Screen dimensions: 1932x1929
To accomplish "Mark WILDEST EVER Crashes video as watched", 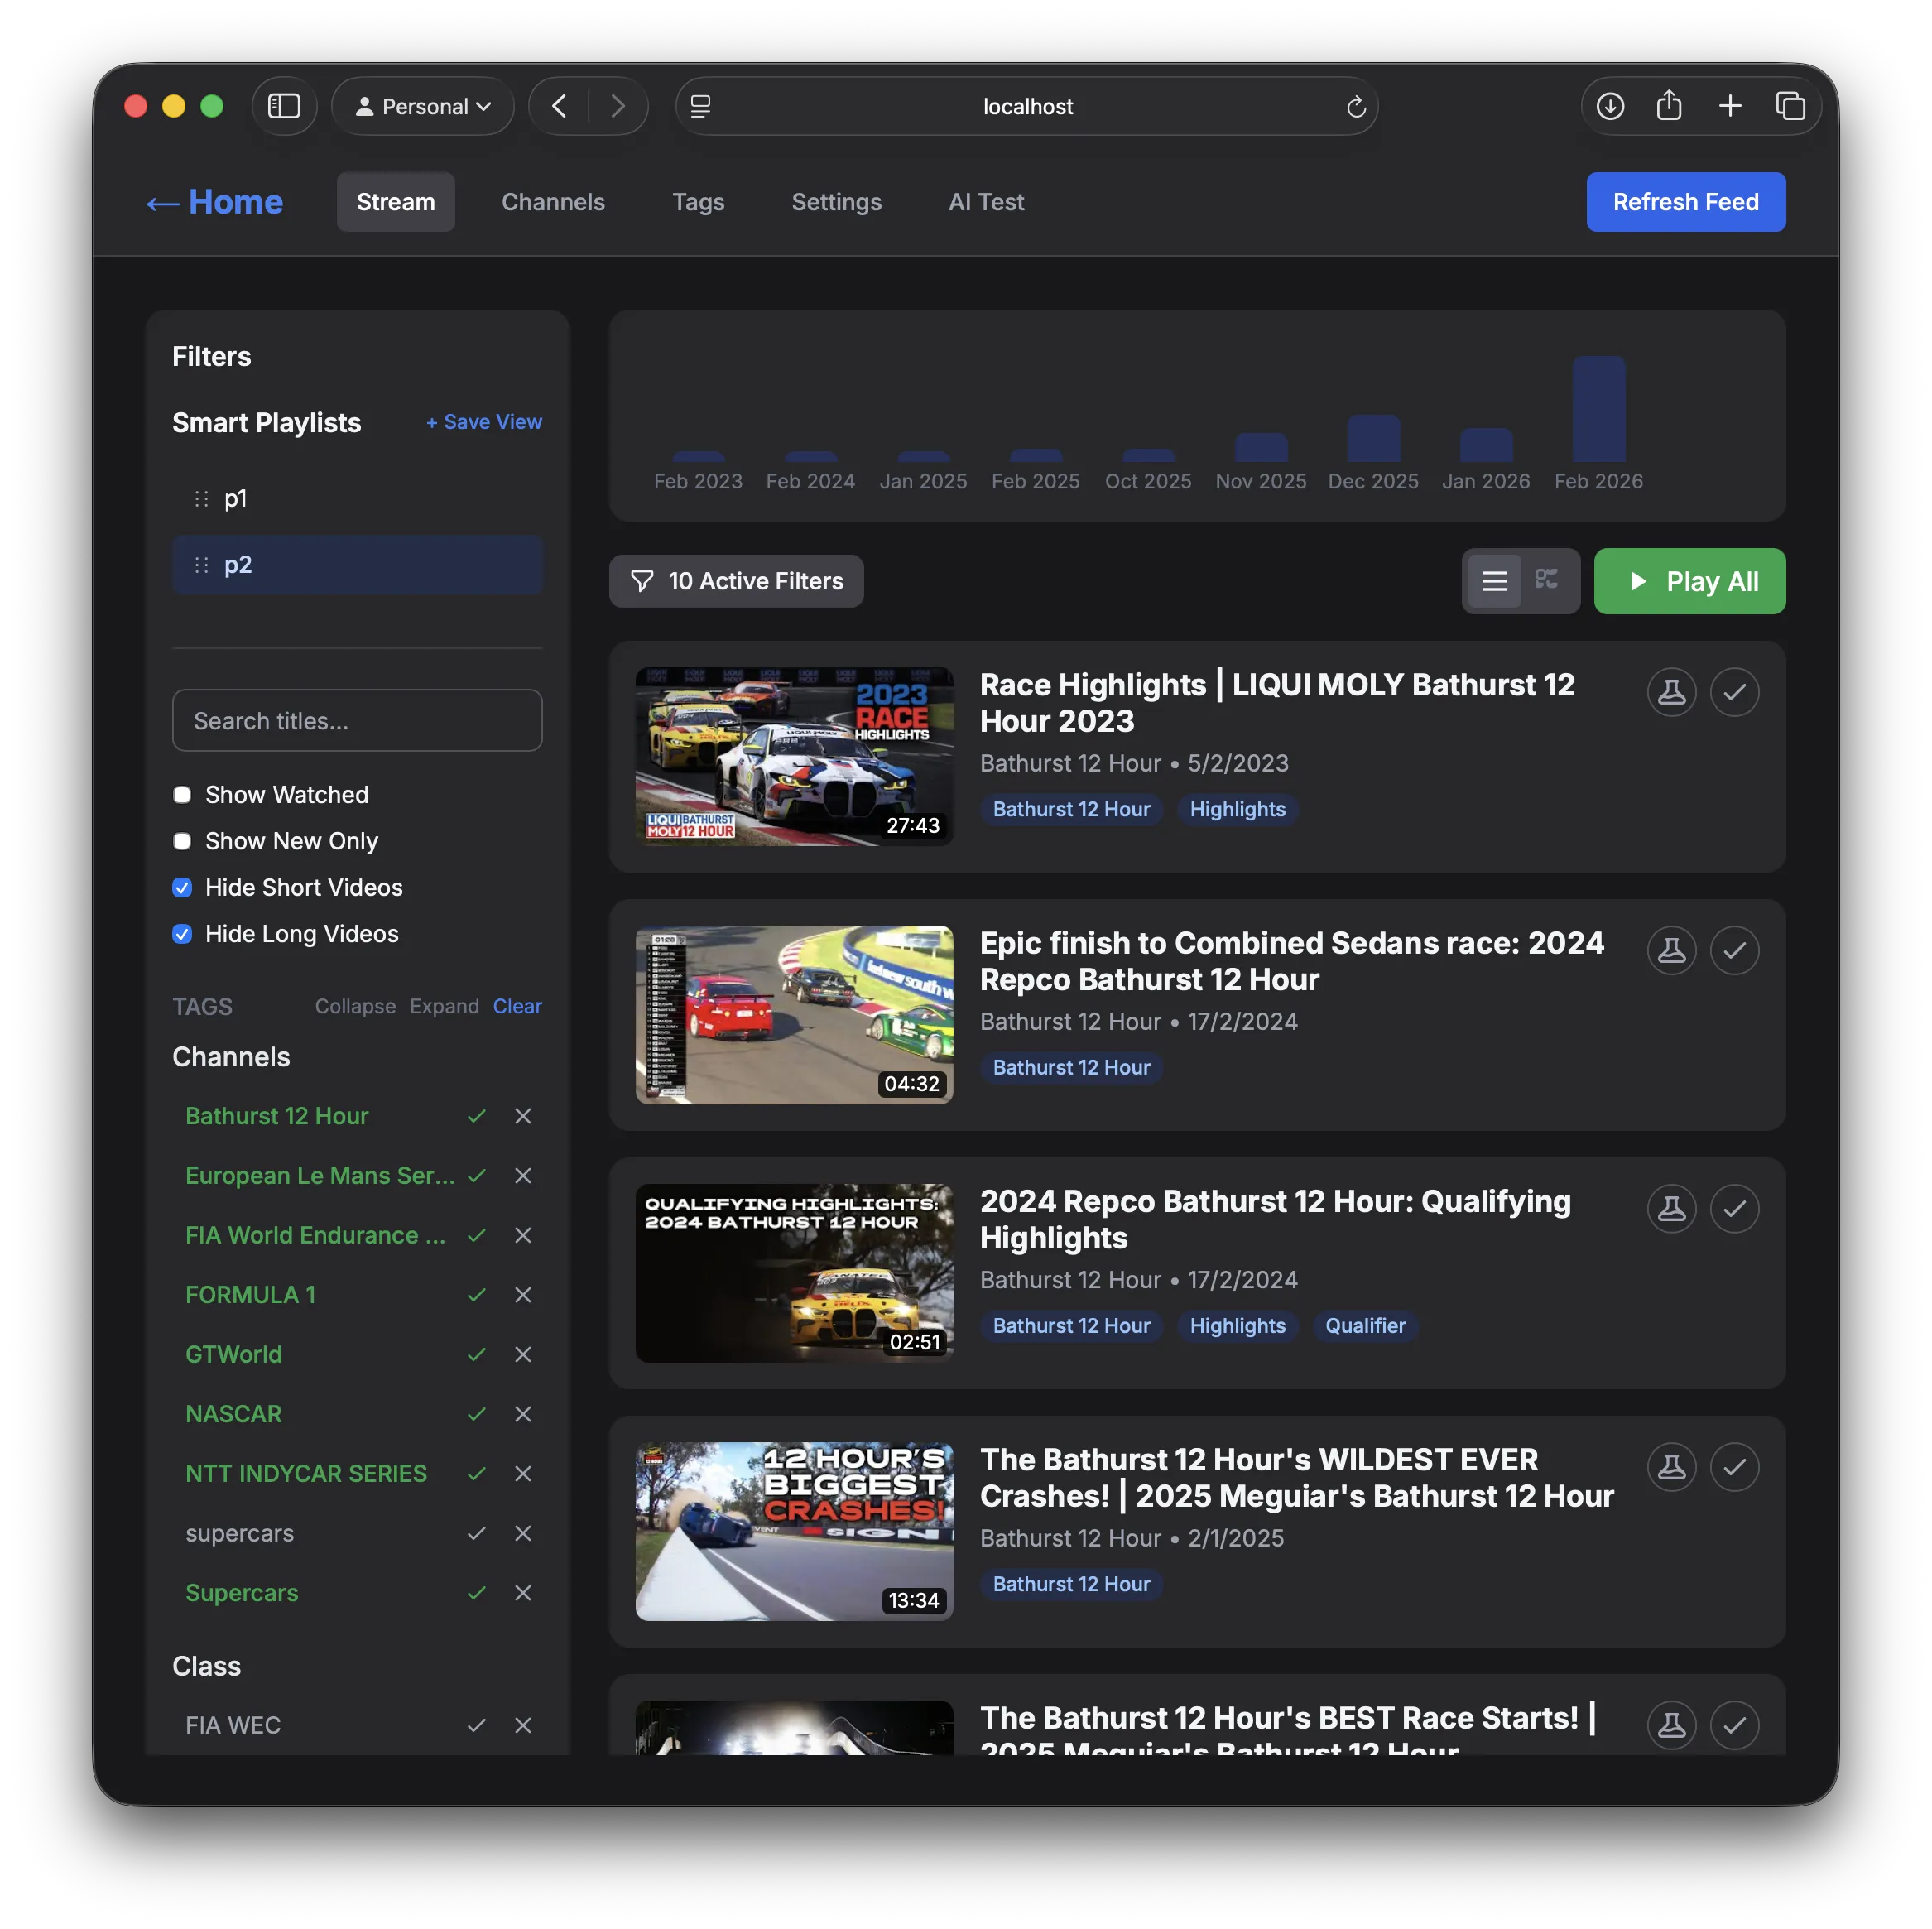I will [x=1734, y=1467].
